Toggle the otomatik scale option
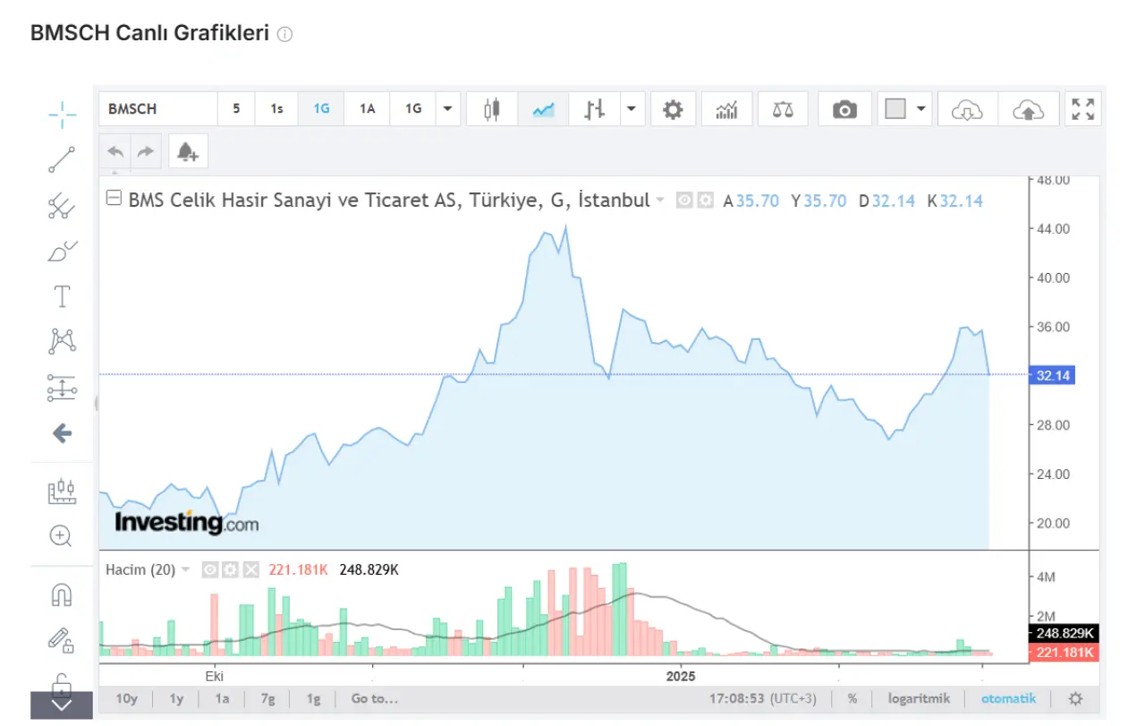Viewport: 1145px width, 726px height. pyautogui.click(x=1008, y=698)
